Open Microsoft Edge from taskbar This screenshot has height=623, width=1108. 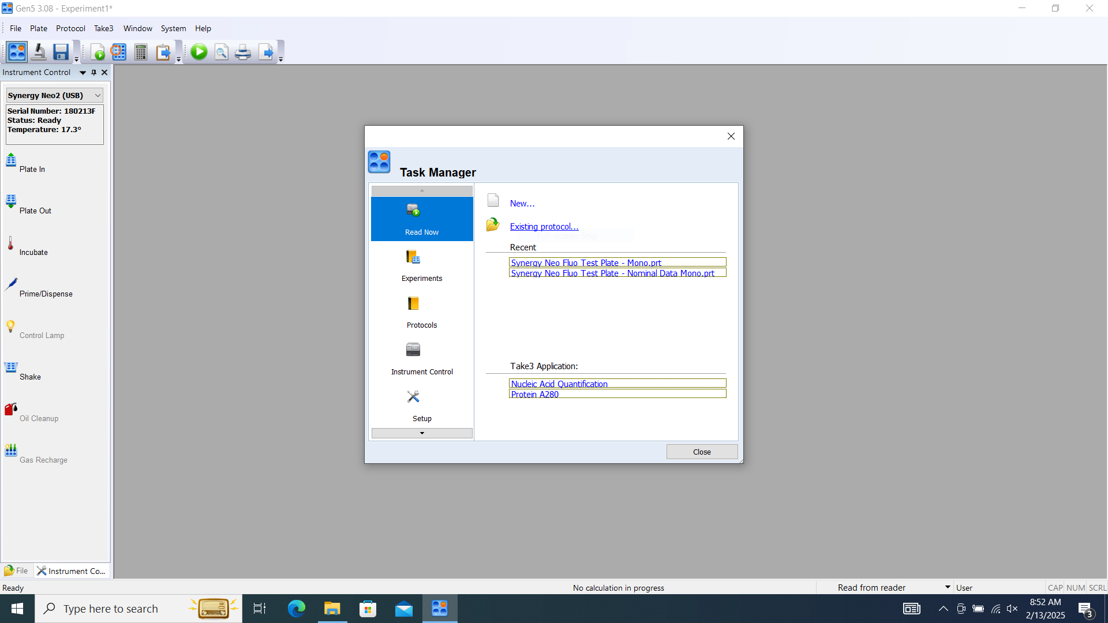296,609
